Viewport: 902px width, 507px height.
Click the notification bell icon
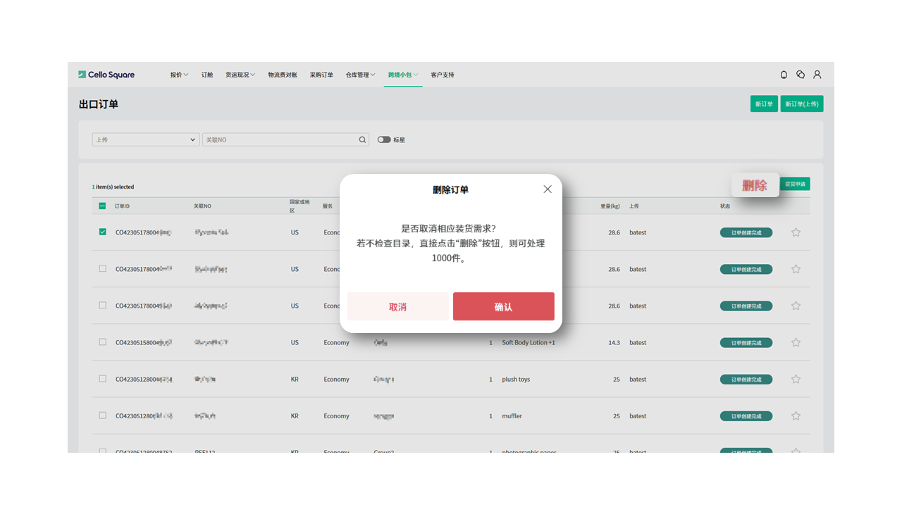(x=784, y=75)
